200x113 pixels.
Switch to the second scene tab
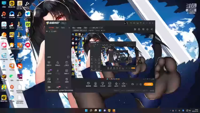point(57,28)
